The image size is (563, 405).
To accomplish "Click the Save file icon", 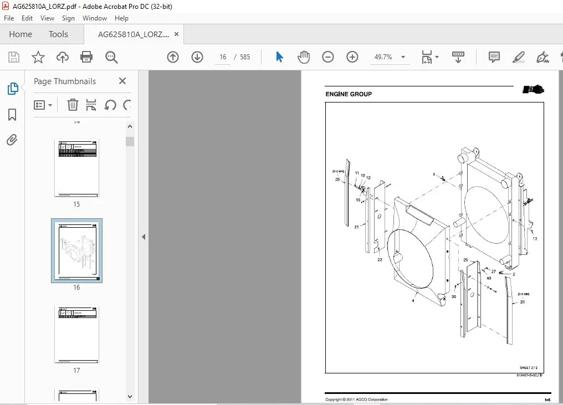I will [x=14, y=57].
